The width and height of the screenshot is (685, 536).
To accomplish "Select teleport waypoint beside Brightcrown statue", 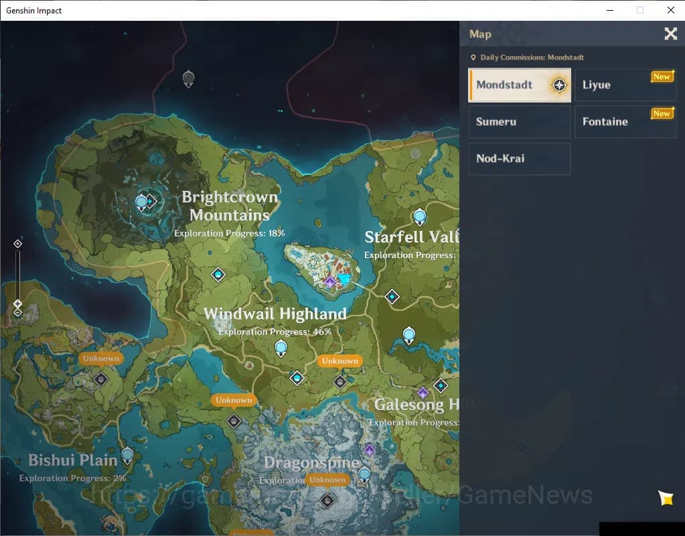I will (x=151, y=201).
